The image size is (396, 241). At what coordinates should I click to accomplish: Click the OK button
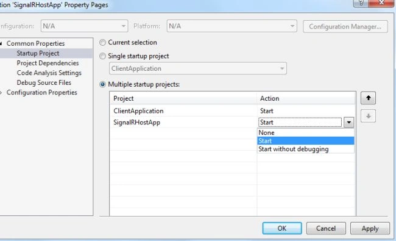pos(282,228)
